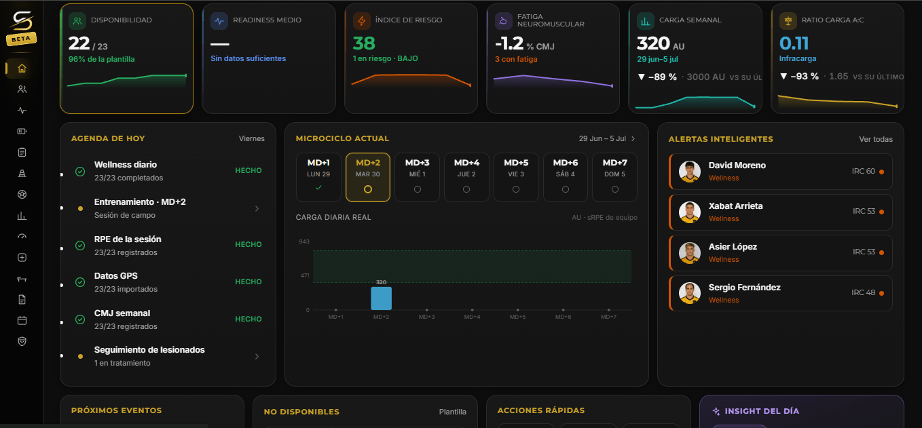Expand the Entrenamiento MD+2 chevron

coord(257,209)
